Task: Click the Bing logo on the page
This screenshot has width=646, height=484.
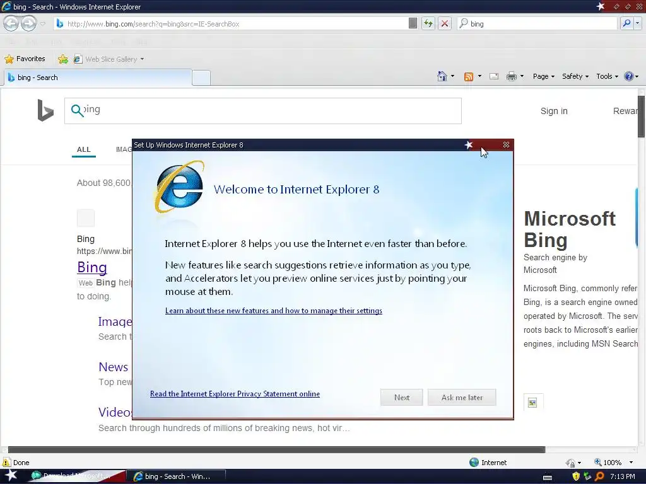Action: tap(45, 110)
